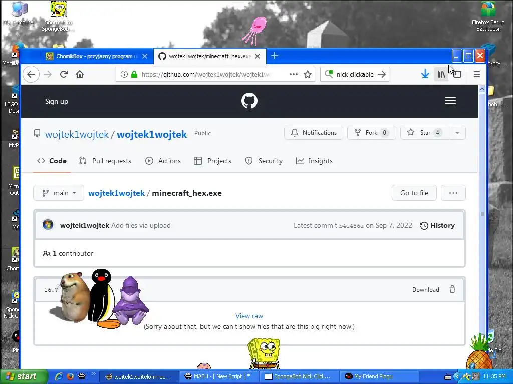Click the nick clickable search field
513x384 pixels.
(355, 75)
